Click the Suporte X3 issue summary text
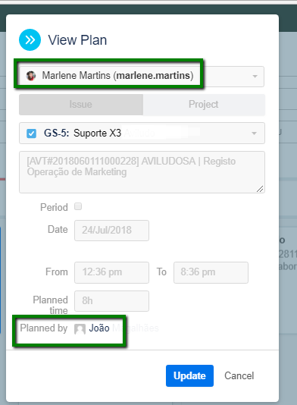This screenshot has height=405, width=297. (x=97, y=133)
